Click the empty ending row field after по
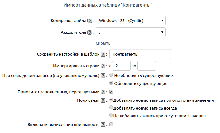Image resolution: width=220 pixels, height=133 pixels. pyautogui.click(x=146, y=66)
